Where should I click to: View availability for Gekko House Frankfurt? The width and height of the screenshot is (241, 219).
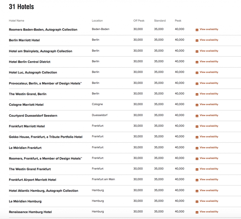[x=209, y=136]
